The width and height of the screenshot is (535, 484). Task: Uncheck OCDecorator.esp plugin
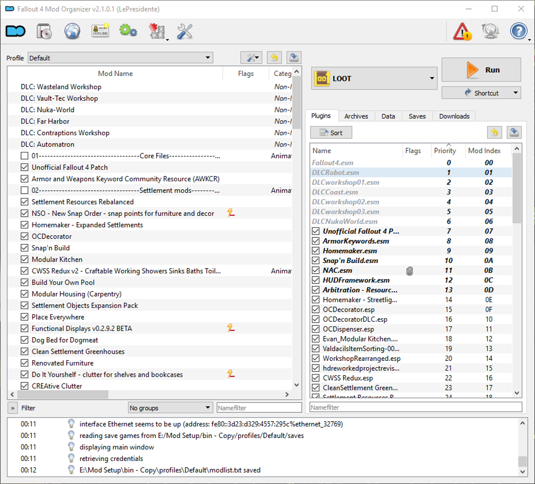click(316, 310)
